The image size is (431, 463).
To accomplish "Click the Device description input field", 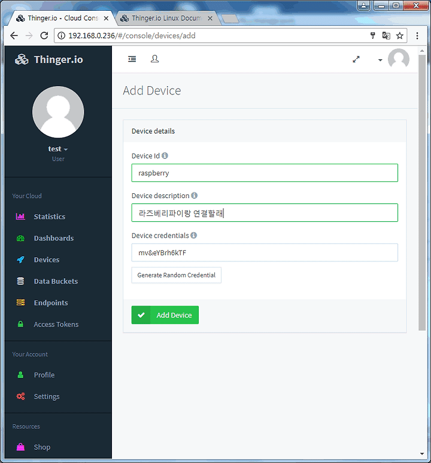I will pos(265,212).
